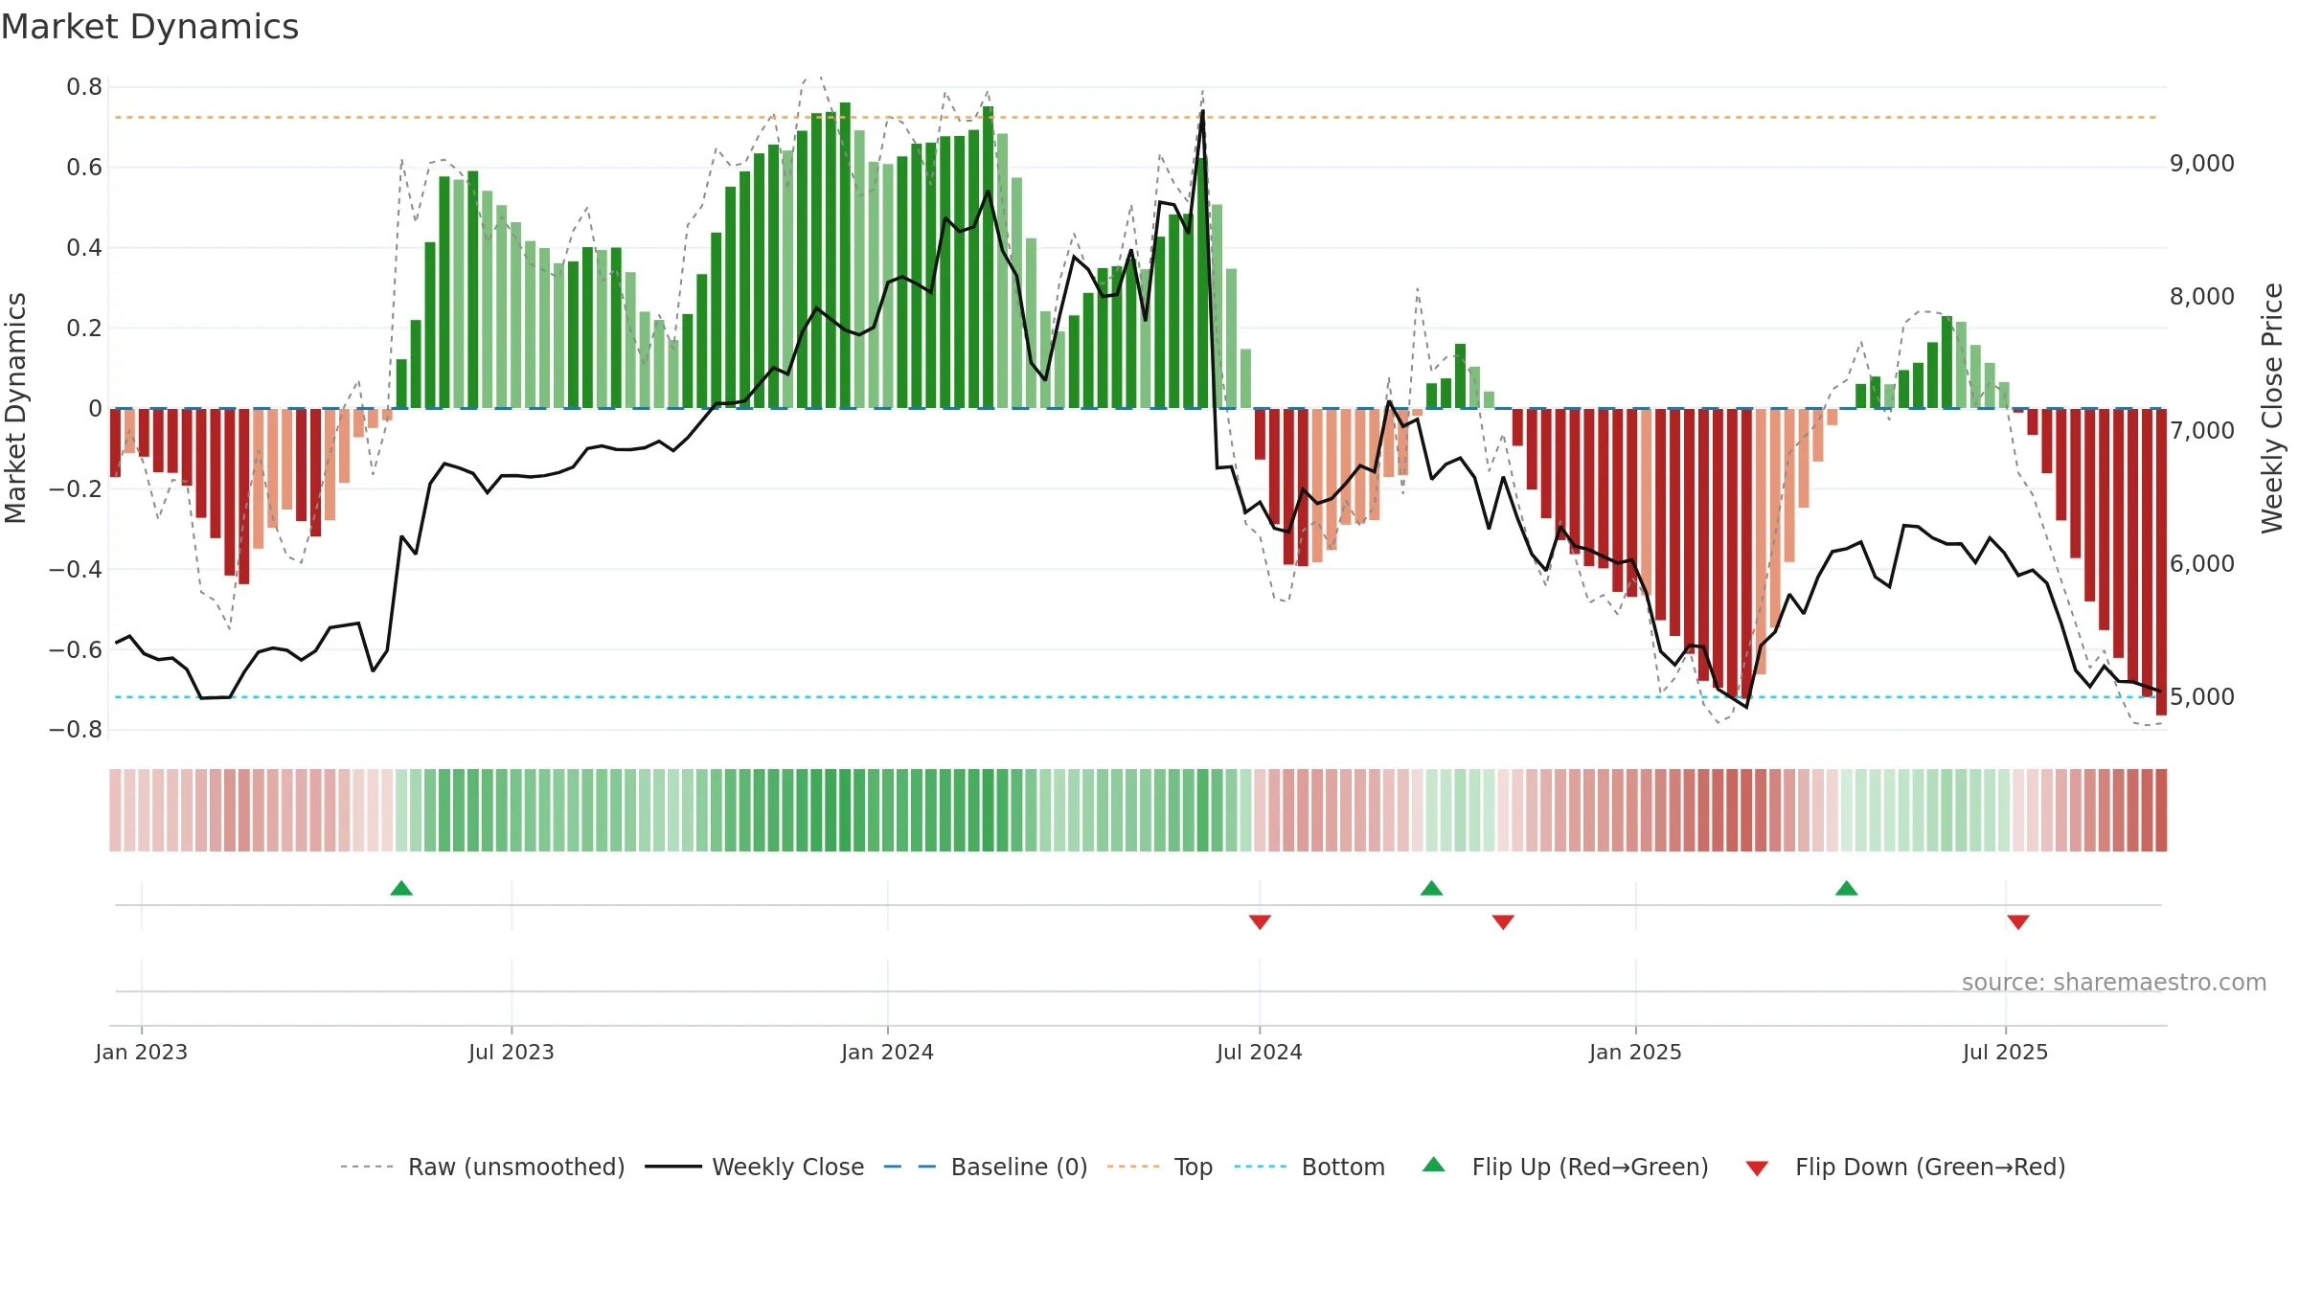
Task: Click the Jul 2023 x-axis label
Action: coord(511,1052)
